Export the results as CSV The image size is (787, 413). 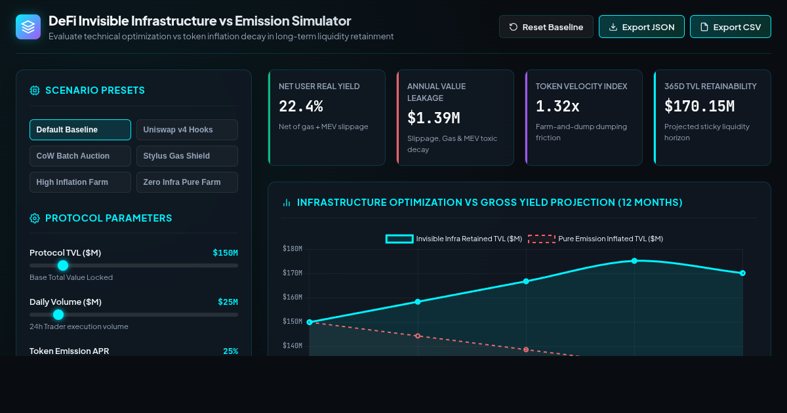click(731, 27)
